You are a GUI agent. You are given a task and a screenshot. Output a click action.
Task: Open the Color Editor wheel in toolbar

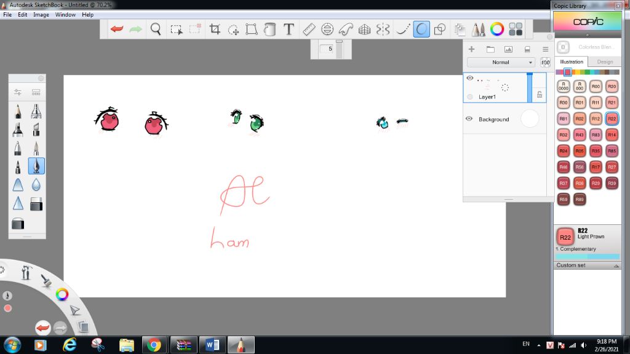(x=497, y=29)
